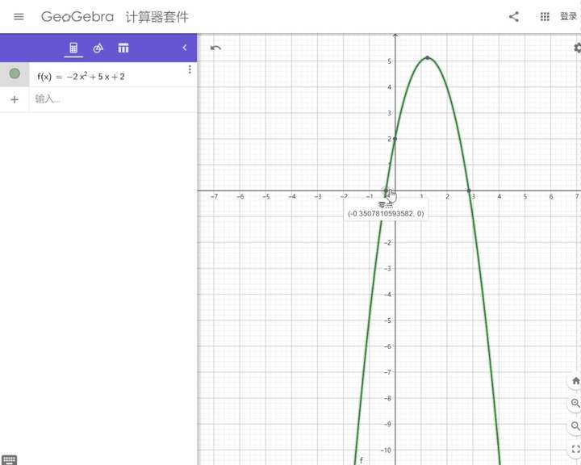Reset view with the home icon
581x465 pixels.
click(575, 381)
